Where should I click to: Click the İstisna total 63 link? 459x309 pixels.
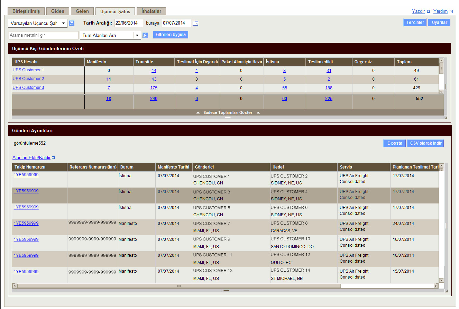285,99
